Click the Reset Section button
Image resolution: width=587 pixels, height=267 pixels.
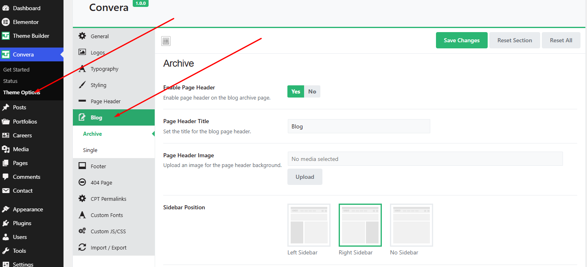tap(515, 40)
